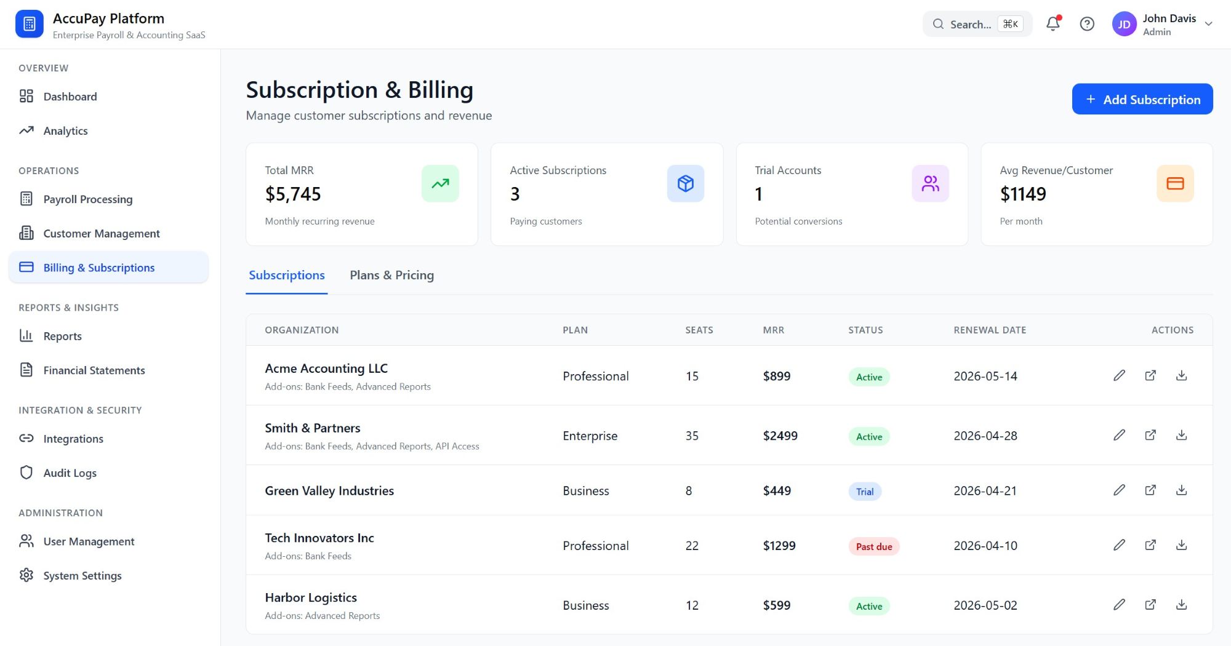Open Harbor Logistics external link icon
This screenshot has width=1231, height=646.
(1150, 604)
